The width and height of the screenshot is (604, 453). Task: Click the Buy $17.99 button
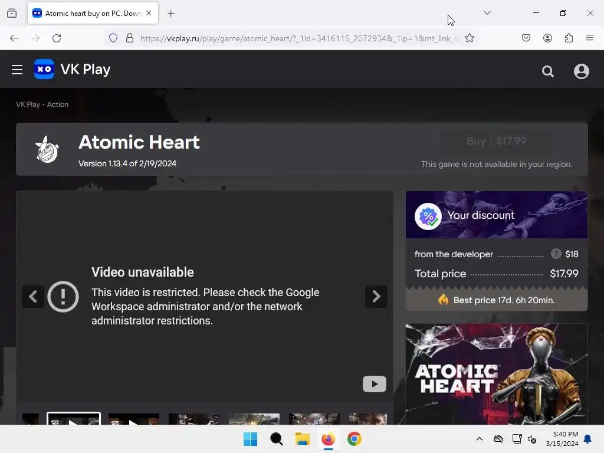(497, 142)
